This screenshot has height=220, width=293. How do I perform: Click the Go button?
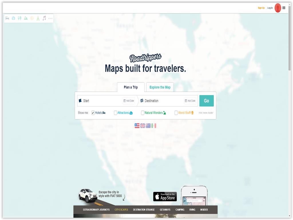coord(207,101)
